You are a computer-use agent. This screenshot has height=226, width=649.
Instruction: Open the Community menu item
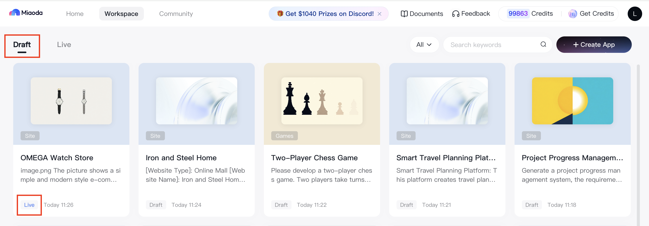point(176,14)
